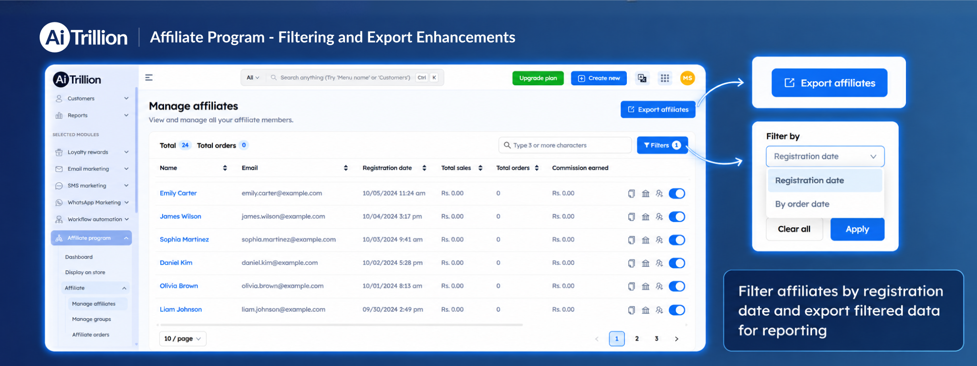
Task: Click the bank icon in Emily Carter row
Action: [645, 193]
